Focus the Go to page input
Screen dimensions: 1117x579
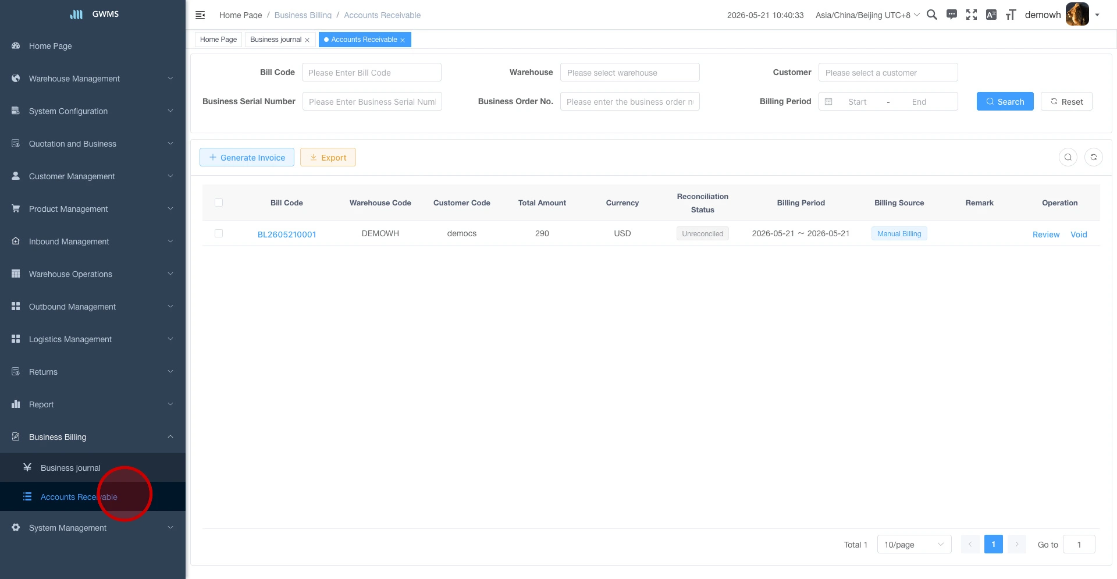tap(1079, 544)
